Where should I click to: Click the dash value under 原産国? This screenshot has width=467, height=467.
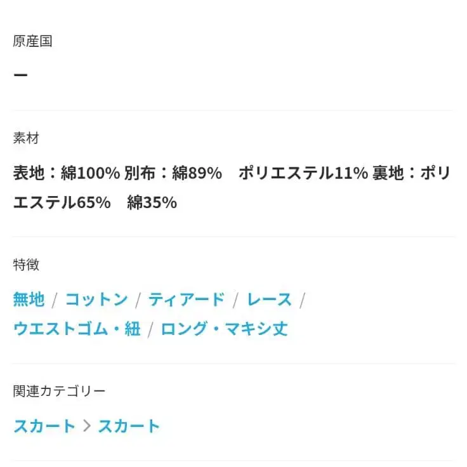click(20, 75)
